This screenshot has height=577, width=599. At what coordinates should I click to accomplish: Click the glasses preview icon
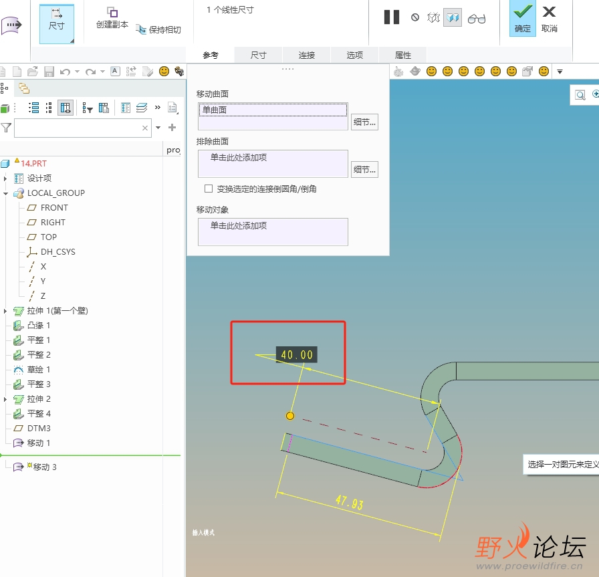pyautogui.click(x=477, y=18)
